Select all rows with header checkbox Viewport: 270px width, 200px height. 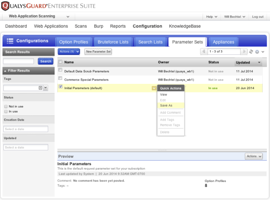point(60,62)
